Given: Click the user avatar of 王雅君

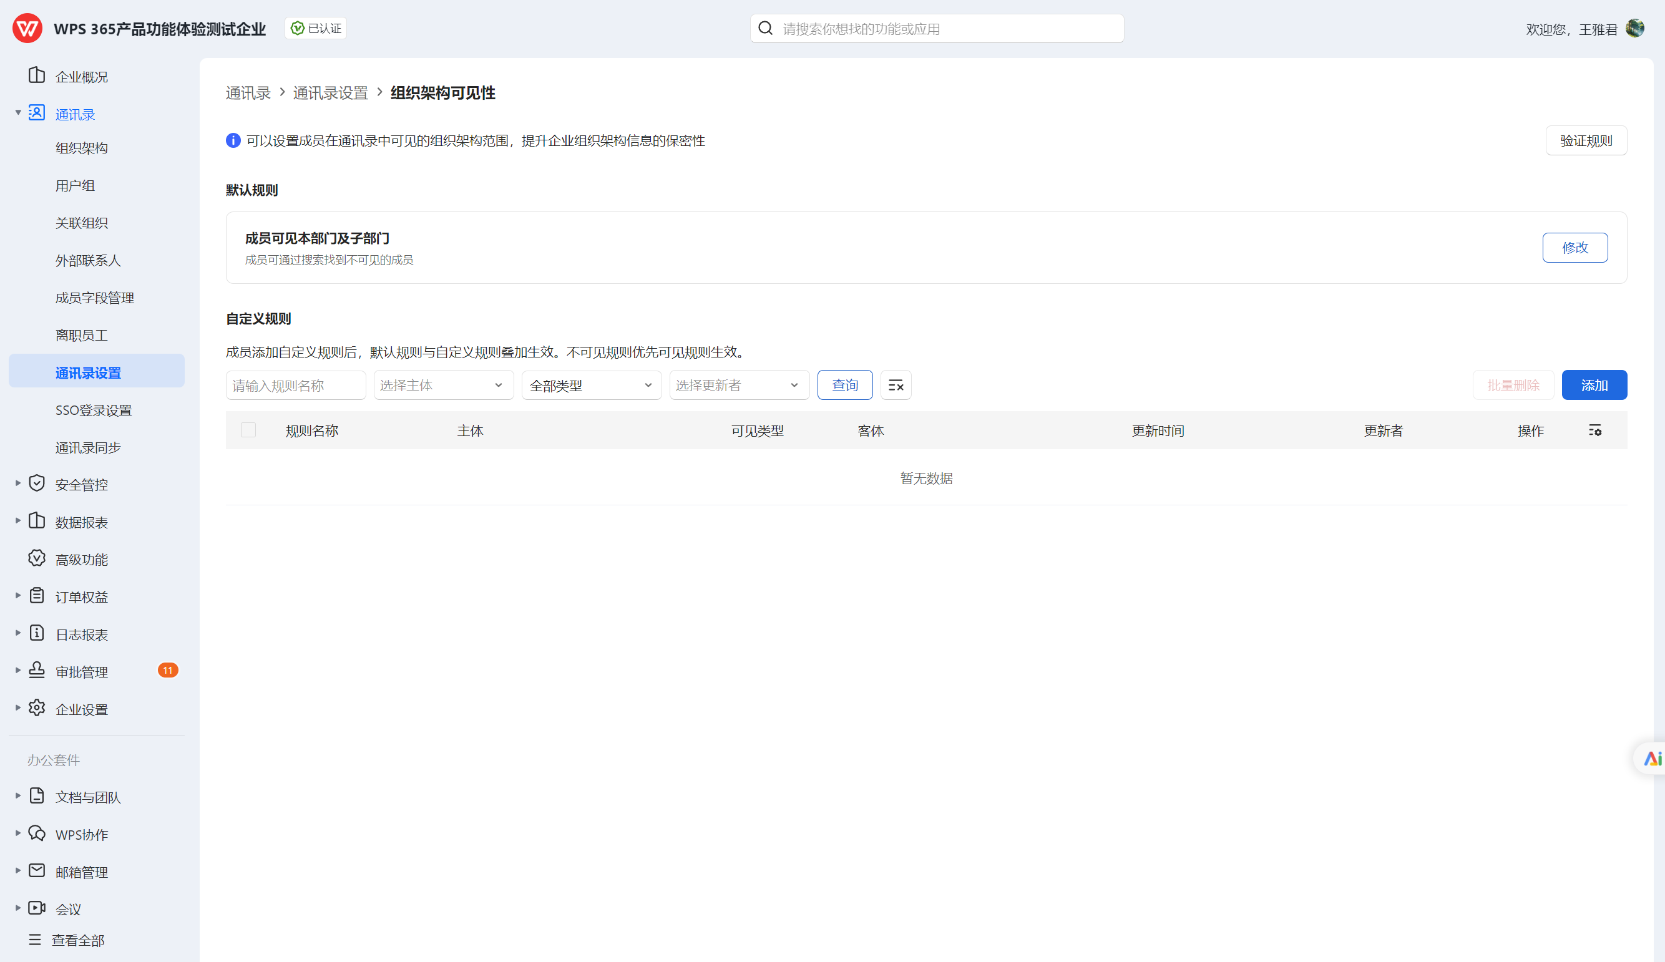Looking at the screenshot, I should click(x=1634, y=29).
